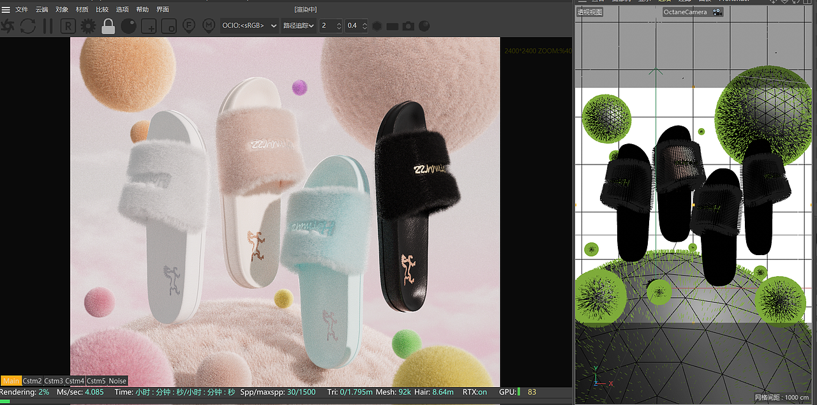This screenshot has width=817, height=405.
Task: Click the 网格间距 : 1000 cm text
Action: (783, 397)
